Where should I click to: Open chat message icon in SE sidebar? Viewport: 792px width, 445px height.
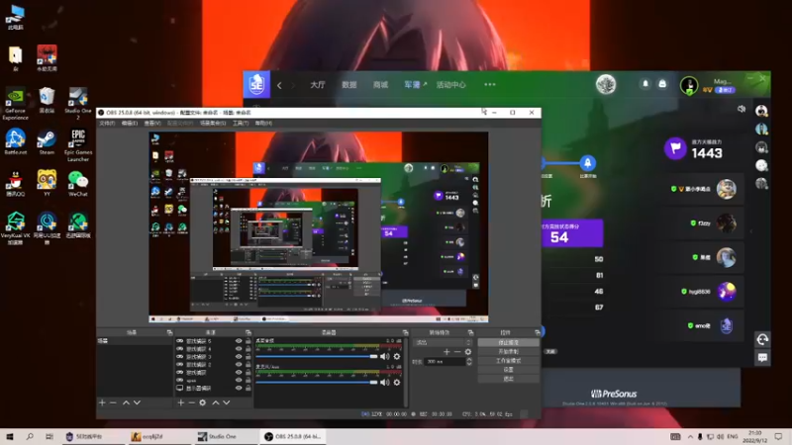762,358
